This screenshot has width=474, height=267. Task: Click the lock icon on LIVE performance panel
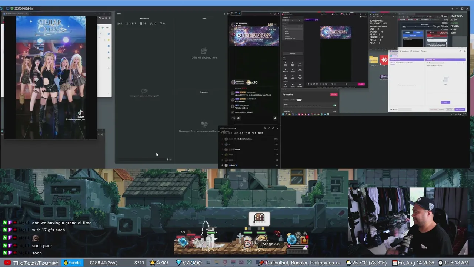[265, 128]
